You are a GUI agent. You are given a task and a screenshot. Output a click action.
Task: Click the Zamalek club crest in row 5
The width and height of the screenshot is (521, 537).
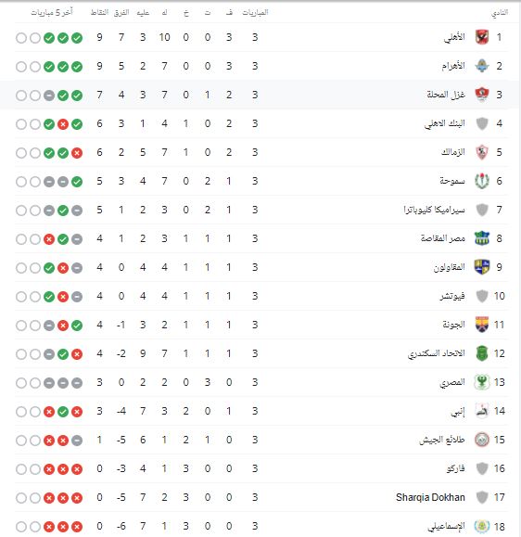(x=482, y=152)
